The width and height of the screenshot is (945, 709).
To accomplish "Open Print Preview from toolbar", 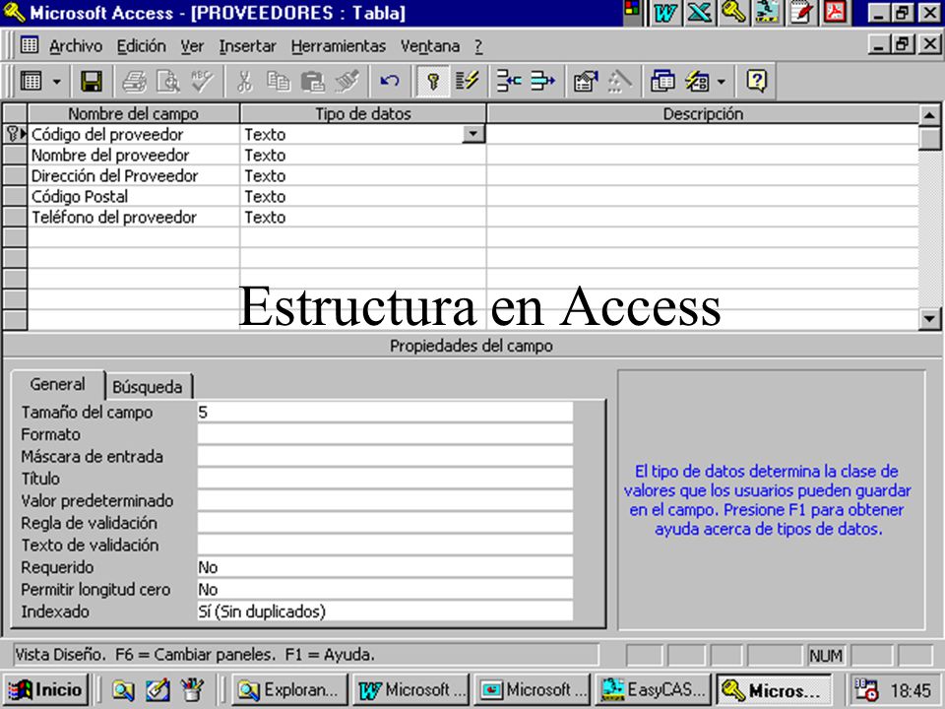I will tap(168, 82).
